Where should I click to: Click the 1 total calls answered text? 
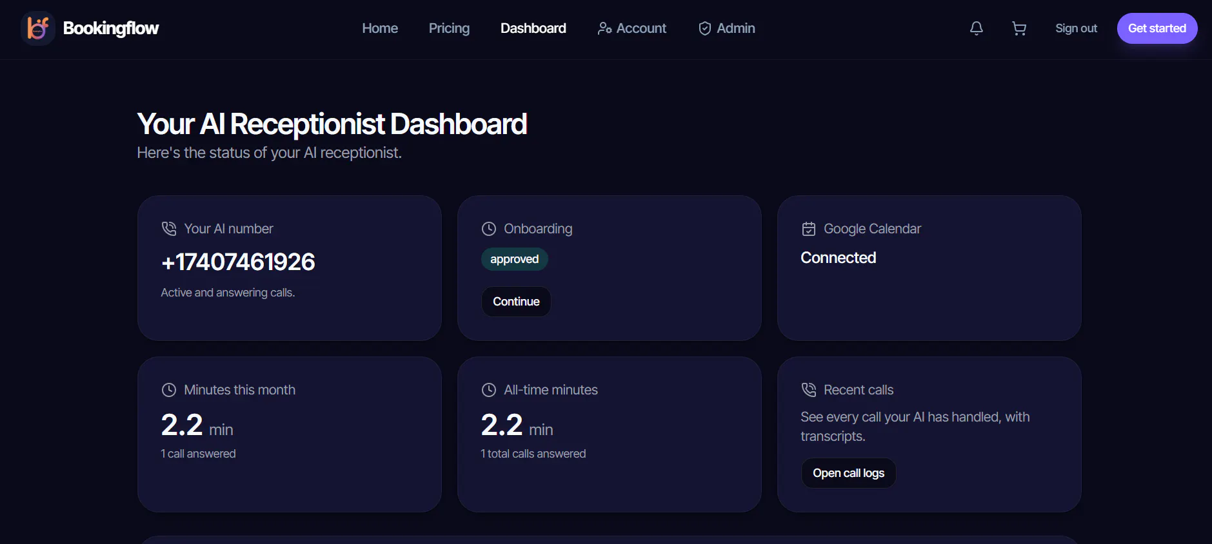pyautogui.click(x=533, y=454)
